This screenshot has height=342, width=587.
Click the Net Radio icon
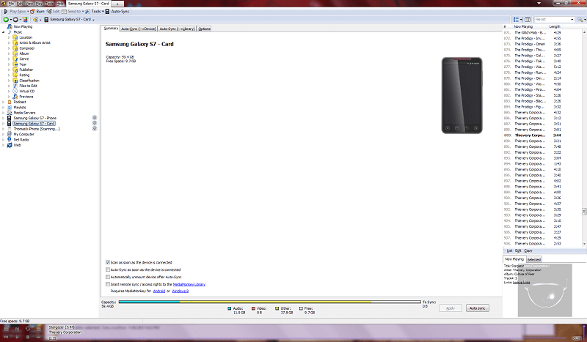tap(10, 140)
